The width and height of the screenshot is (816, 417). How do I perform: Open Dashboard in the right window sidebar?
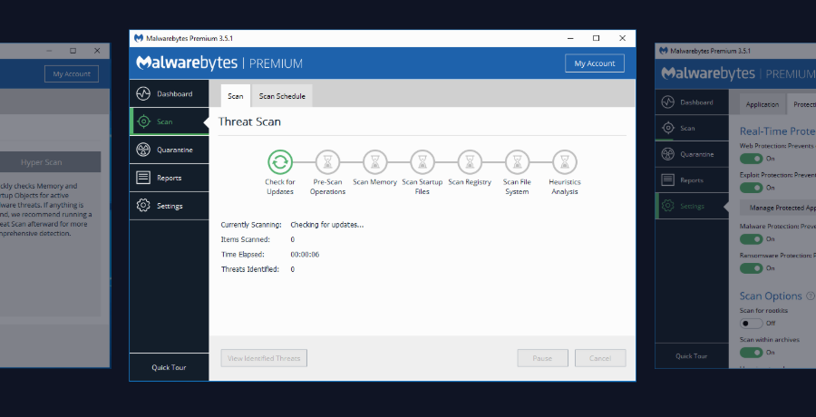[692, 102]
